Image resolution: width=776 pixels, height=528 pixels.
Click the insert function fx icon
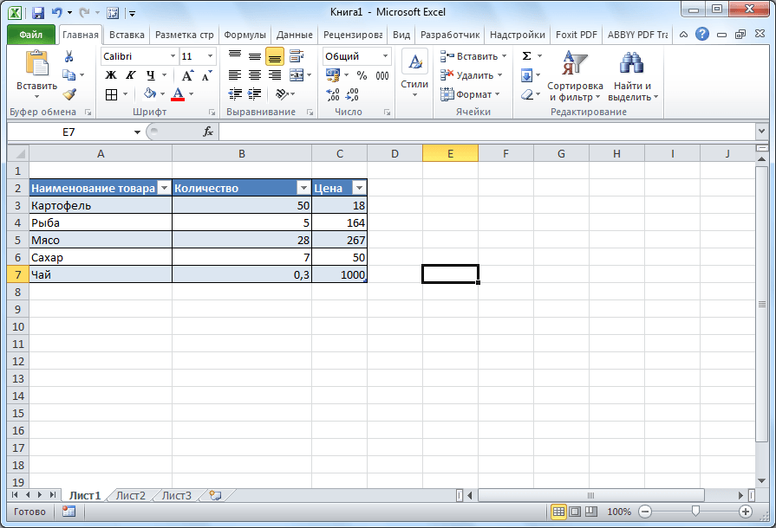[208, 132]
